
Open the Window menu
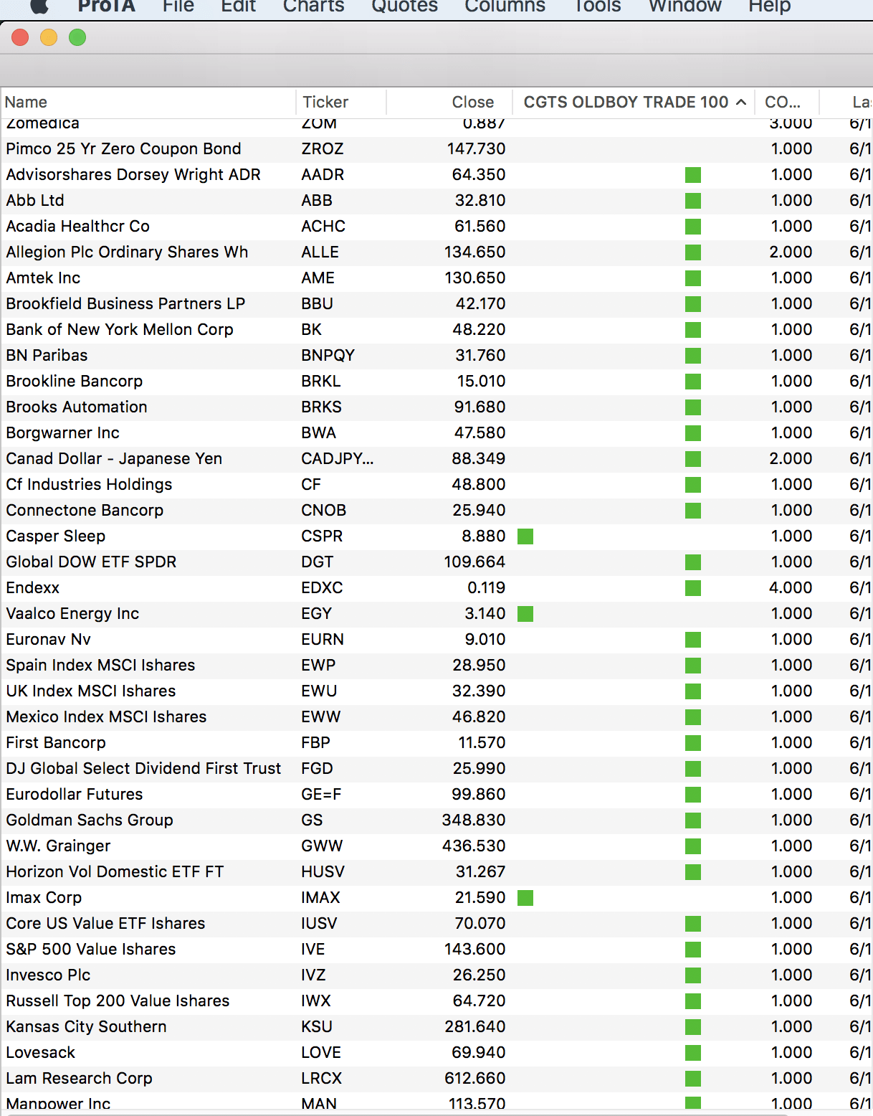coord(684,6)
